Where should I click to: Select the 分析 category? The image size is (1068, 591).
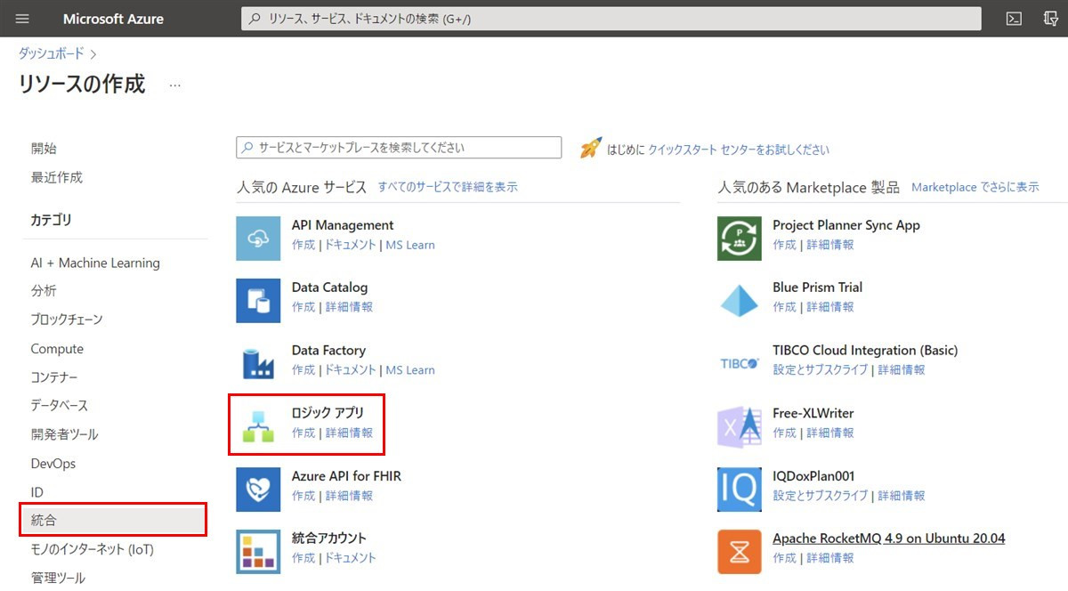click(44, 290)
